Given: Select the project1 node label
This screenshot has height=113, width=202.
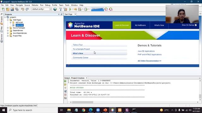Looking at the screenshot, I should click(13, 17).
